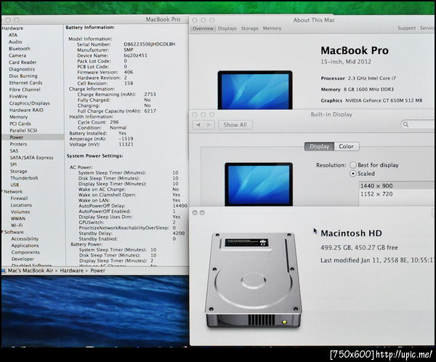Select Camera in Hardware sidebar
This screenshot has height=362, width=436.
pyautogui.click(x=17, y=55)
